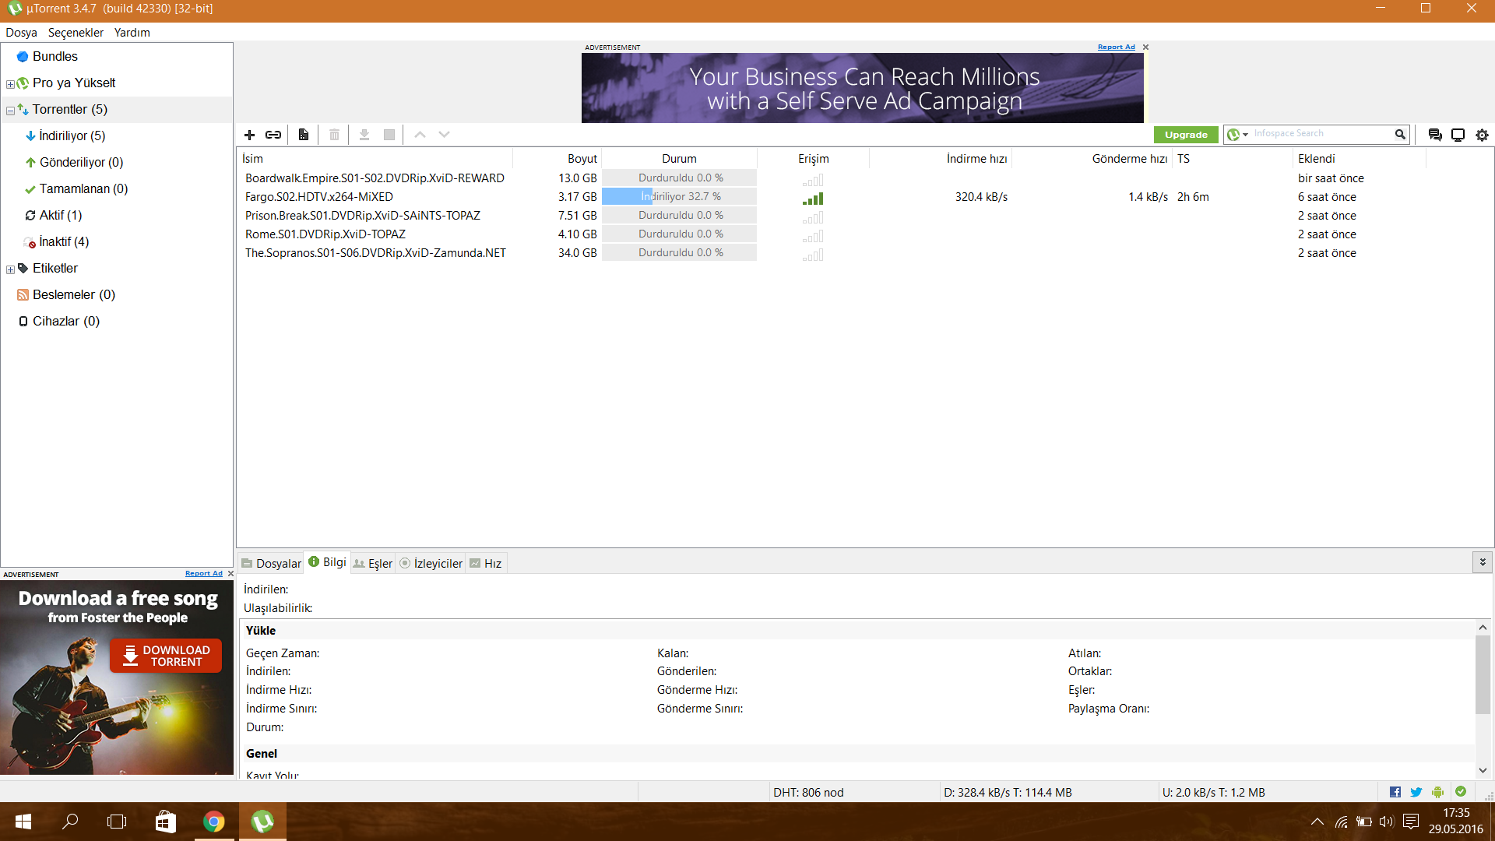Select the Indiriliyor filter
This screenshot has width=1495, height=841.
(73, 135)
